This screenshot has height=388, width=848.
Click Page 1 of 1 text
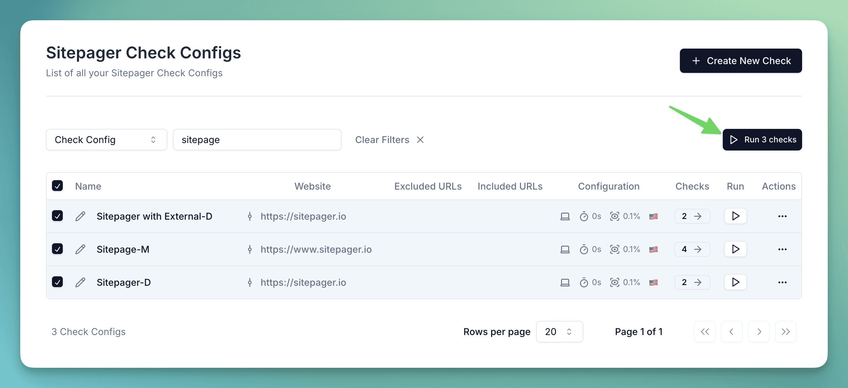tap(639, 332)
